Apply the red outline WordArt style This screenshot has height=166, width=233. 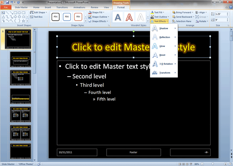tap(129, 17)
